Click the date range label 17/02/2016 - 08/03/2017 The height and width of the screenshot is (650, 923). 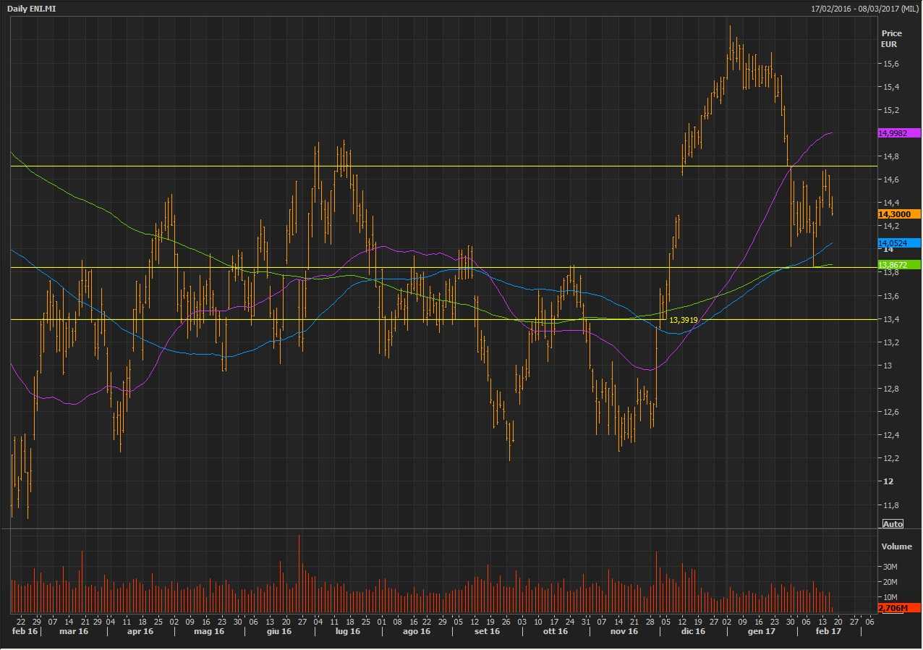(x=864, y=7)
